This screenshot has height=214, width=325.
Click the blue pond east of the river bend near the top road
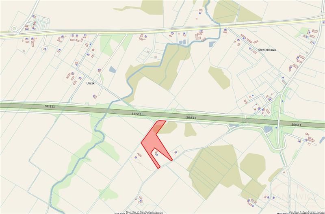212,44
